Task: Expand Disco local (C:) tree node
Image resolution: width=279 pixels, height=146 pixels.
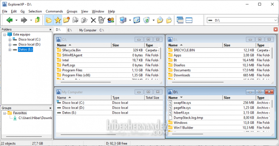Action: click(10, 39)
